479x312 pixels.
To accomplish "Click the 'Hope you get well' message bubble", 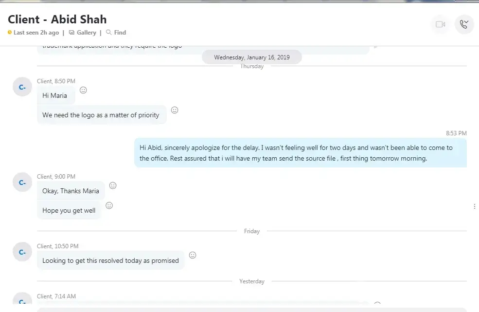I will (x=69, y=211).
